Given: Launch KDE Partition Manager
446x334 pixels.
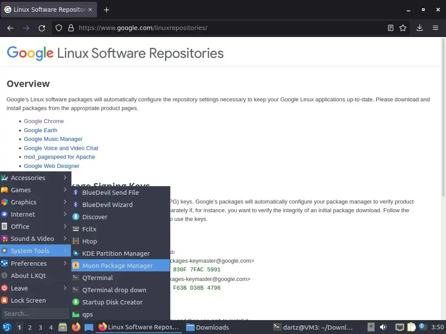Looking at the screenshot, I should (121, 254).
